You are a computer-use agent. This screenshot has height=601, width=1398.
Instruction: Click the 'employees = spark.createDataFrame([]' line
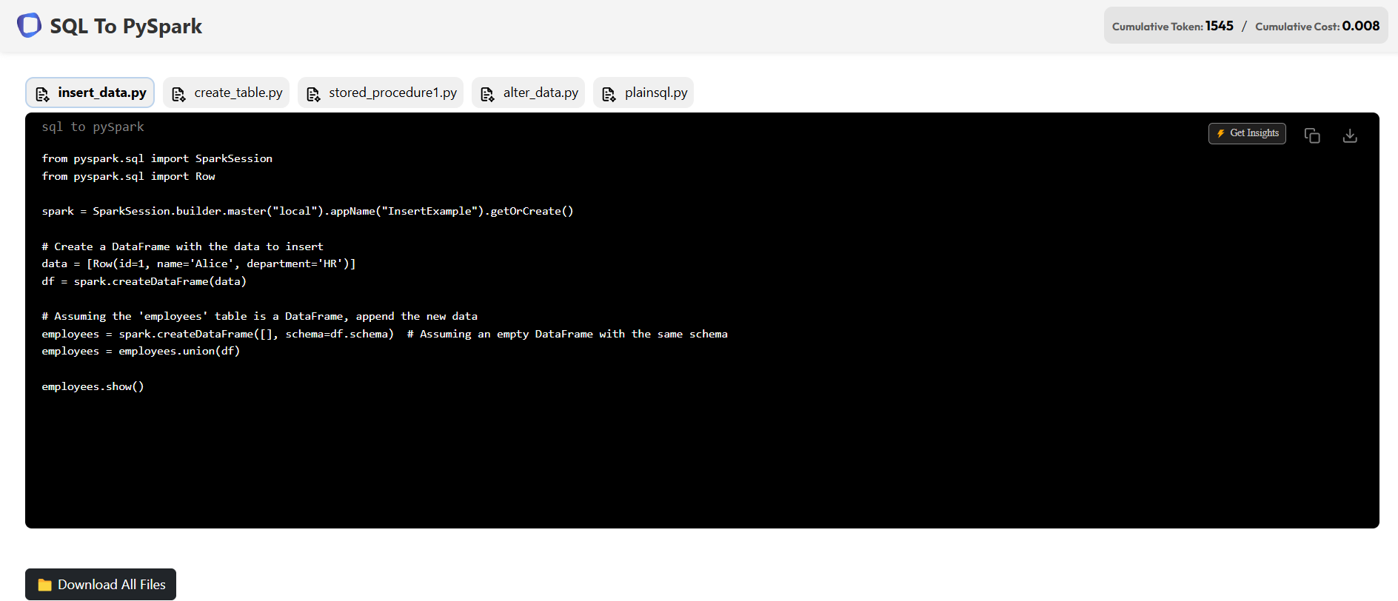point(384,334)
